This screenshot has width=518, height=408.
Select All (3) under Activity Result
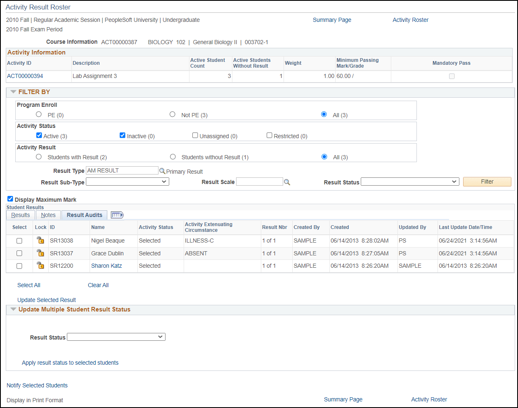pyautogui.click(x=324, y=157)
